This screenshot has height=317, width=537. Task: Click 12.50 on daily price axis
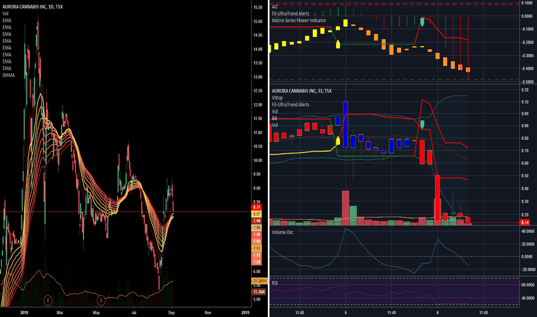coord(258,91)
